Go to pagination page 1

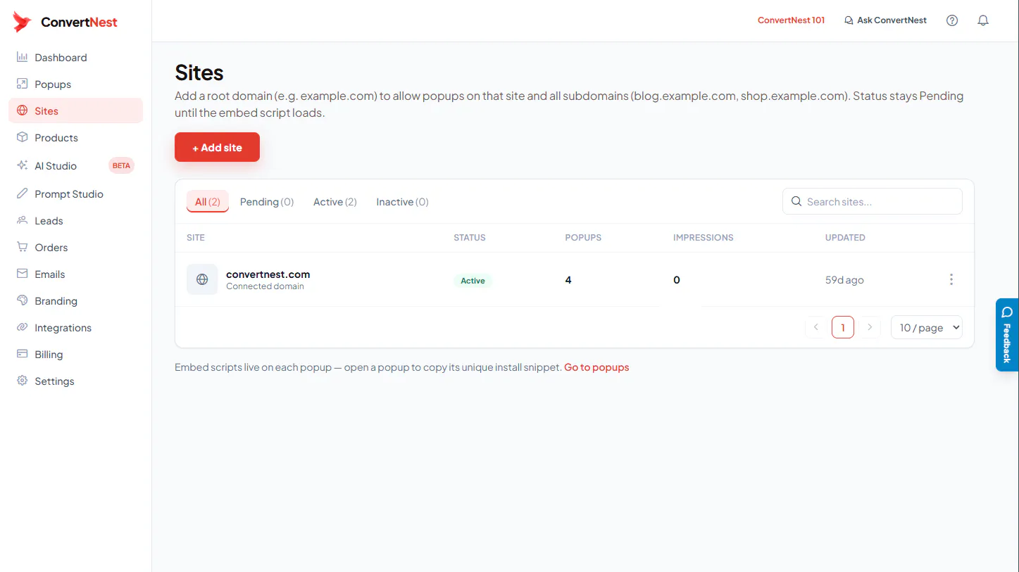coord(843,327)
